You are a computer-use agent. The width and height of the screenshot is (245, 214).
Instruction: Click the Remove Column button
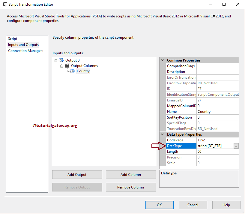131,187
